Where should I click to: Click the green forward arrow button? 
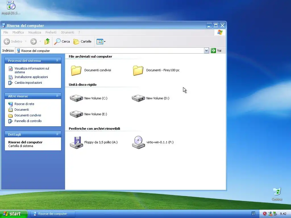pos(34,41)
